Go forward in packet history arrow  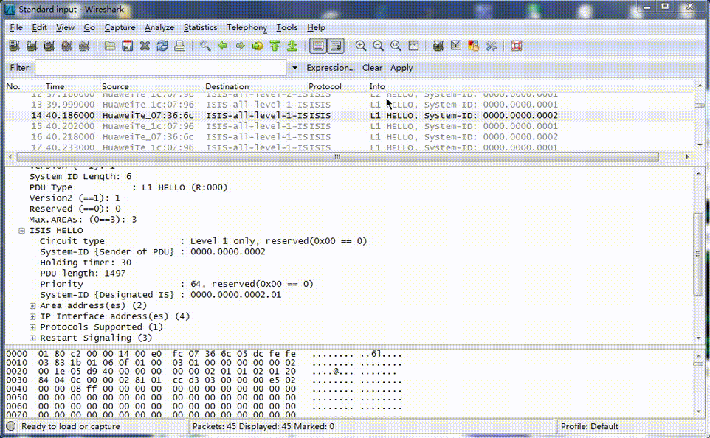(x=240, y=46)
